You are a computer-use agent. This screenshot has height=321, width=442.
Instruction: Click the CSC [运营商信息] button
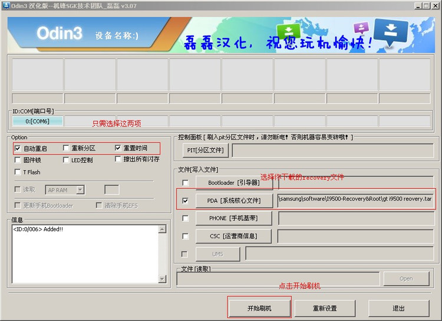pyautogui.click(x=233, y=236)
